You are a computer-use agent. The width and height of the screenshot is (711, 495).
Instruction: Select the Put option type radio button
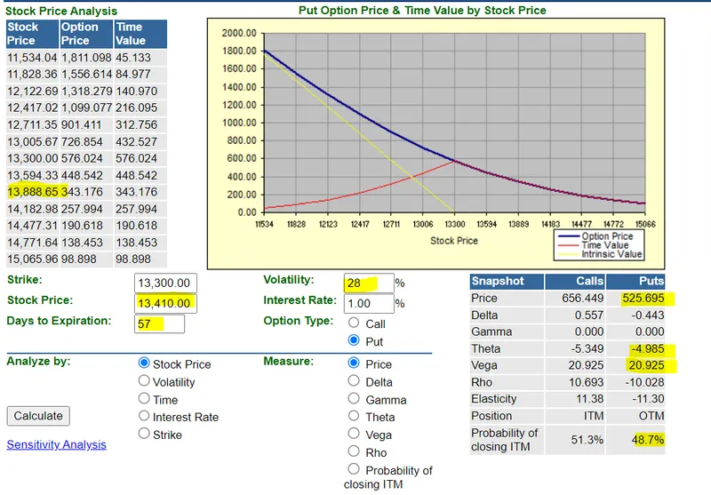355,341
